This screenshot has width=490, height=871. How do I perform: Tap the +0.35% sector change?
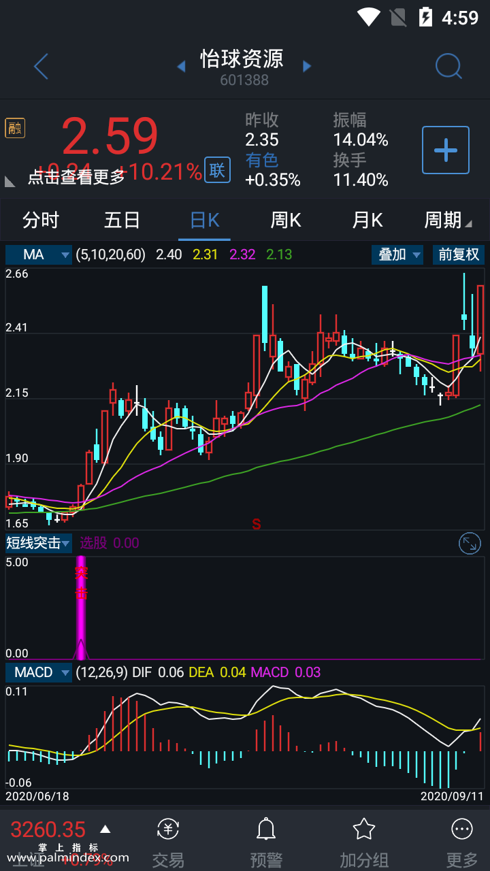(273, 180)
